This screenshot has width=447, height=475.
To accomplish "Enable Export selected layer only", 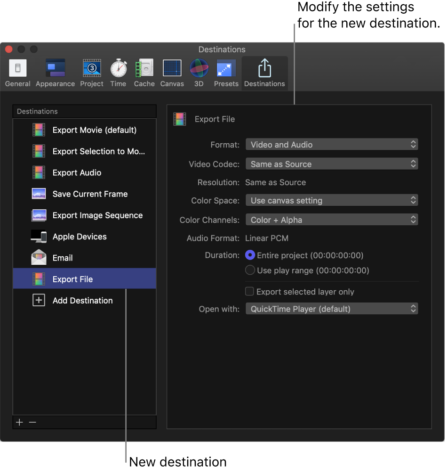I will point(249,292).
